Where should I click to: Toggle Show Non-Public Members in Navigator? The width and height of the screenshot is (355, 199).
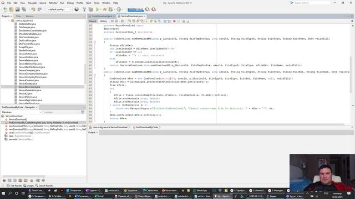point(21,181)
